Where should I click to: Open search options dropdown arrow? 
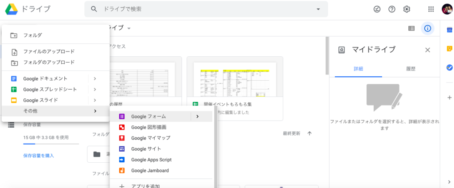pos(318,9)
